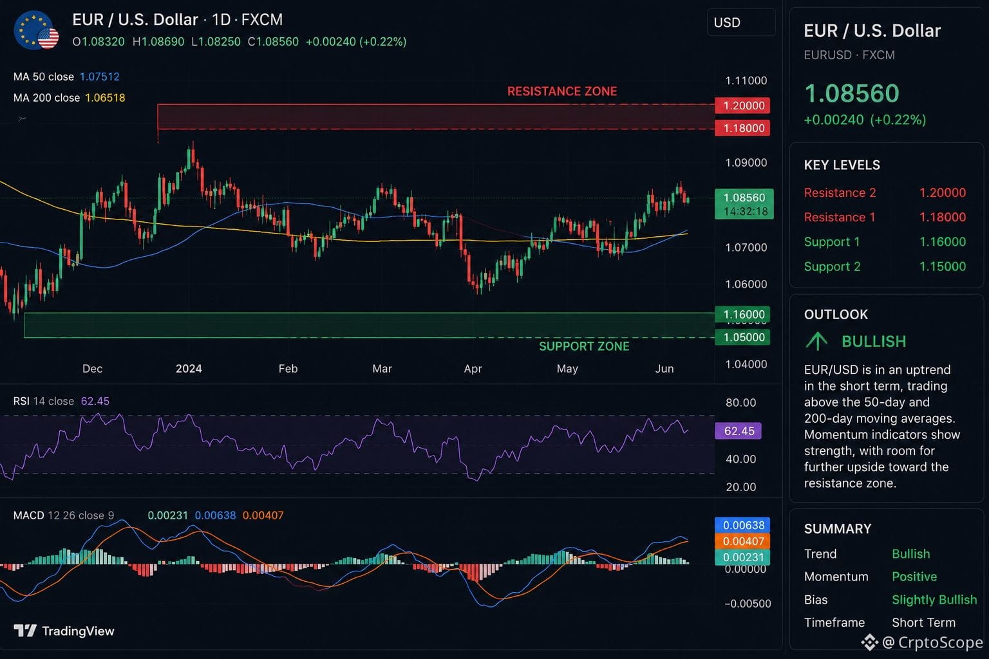Select the Dec label on the time axis

[x=92, y=369]
